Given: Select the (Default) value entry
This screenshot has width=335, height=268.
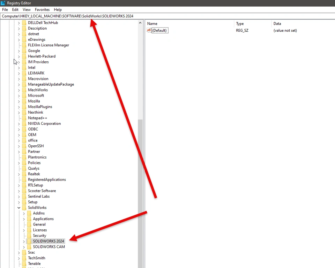Looking at the screenshot, I should (x=159, y=31).
